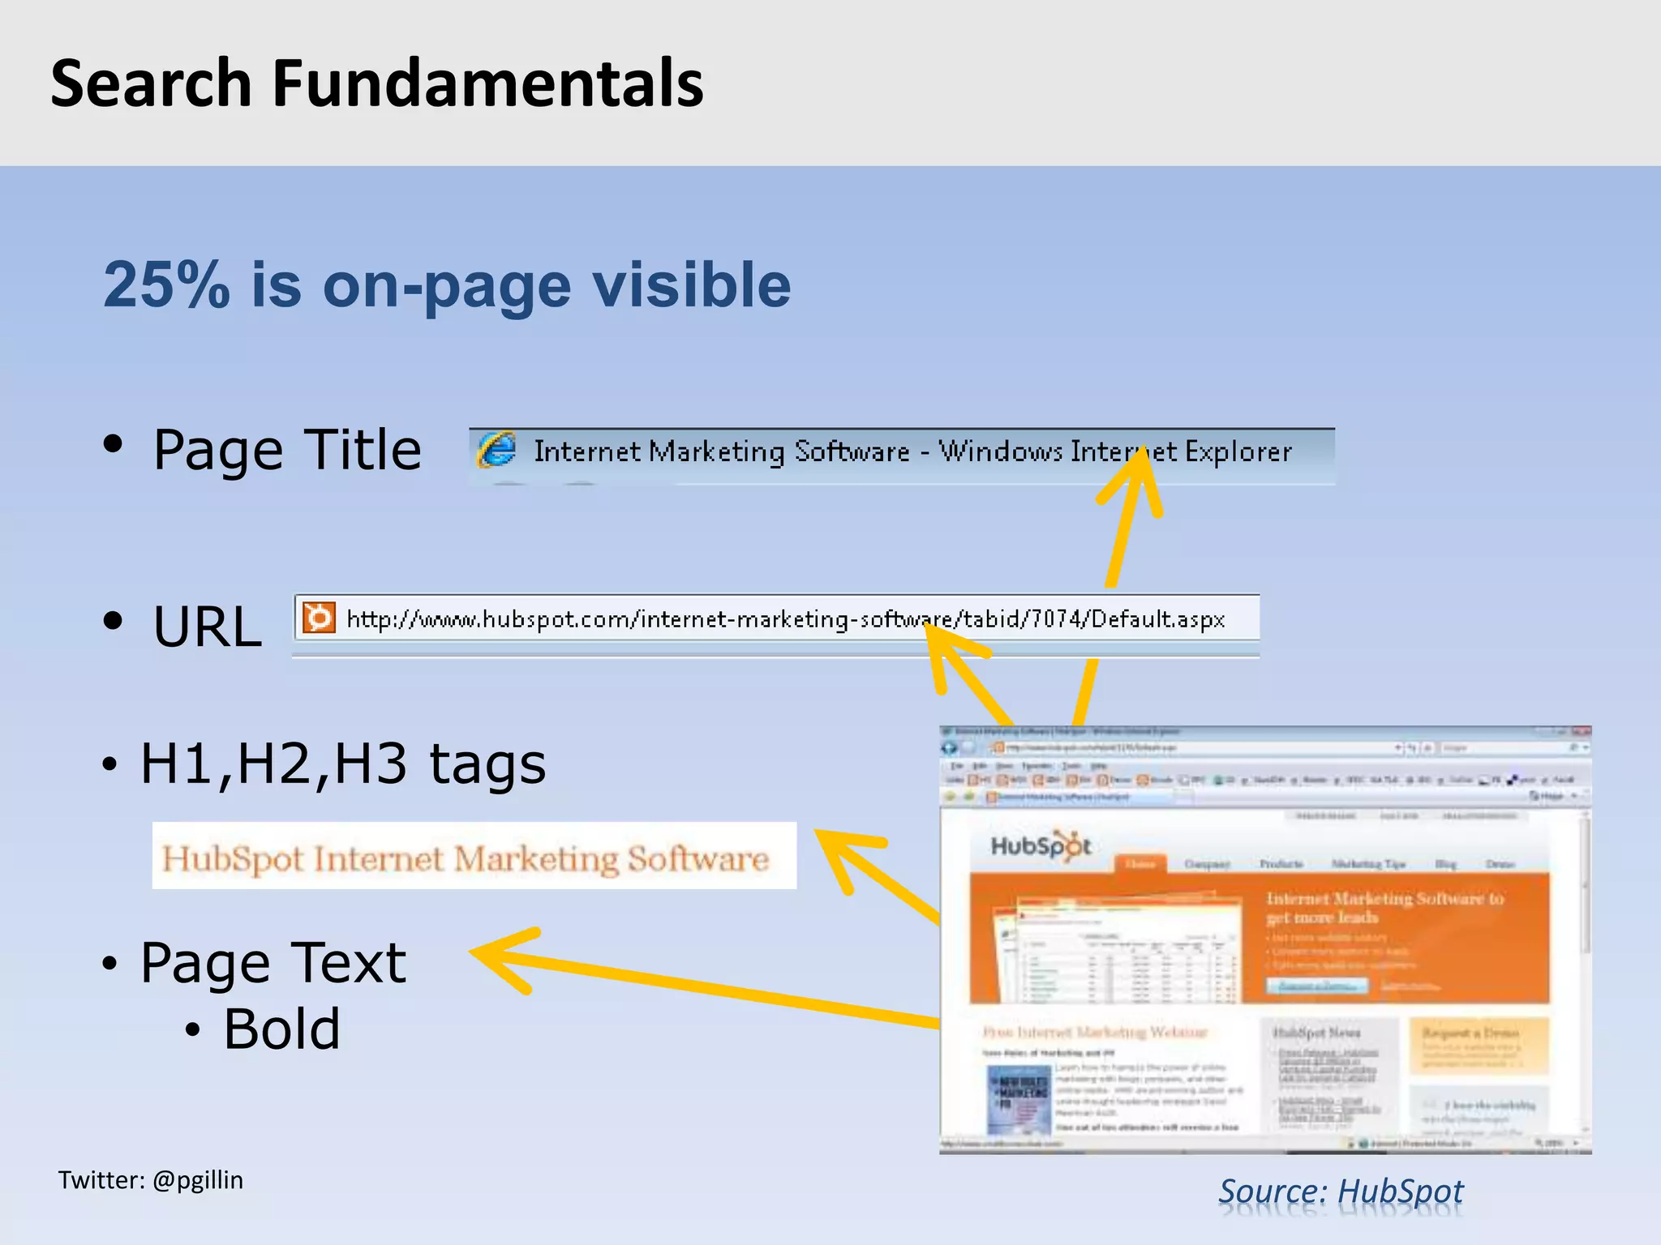
Task: Click the '25% is on-page visible' heading
Action: pyautogui.click(x=447, y=285)
